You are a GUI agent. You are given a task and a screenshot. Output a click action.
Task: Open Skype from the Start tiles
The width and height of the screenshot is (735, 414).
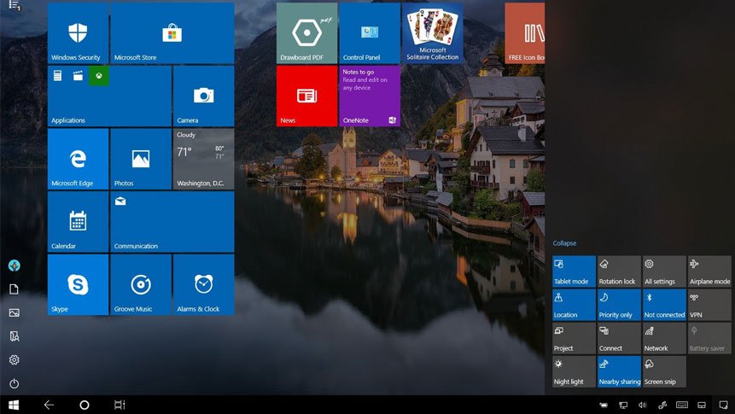78,284
